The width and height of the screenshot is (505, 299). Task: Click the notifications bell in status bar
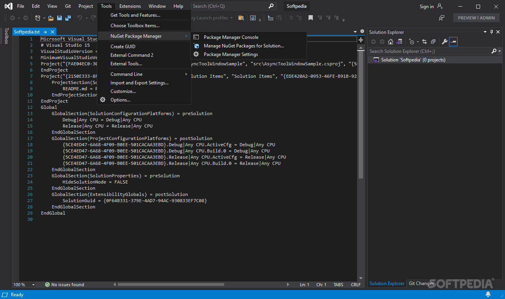pos(488,295)
